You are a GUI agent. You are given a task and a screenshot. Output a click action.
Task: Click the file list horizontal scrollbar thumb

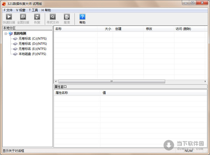112,82
